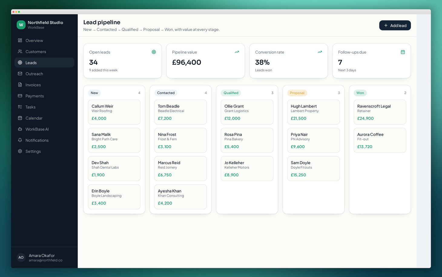The image size is (442, 277).
Task: Click the Customers people icon
Action: point(20,51)
